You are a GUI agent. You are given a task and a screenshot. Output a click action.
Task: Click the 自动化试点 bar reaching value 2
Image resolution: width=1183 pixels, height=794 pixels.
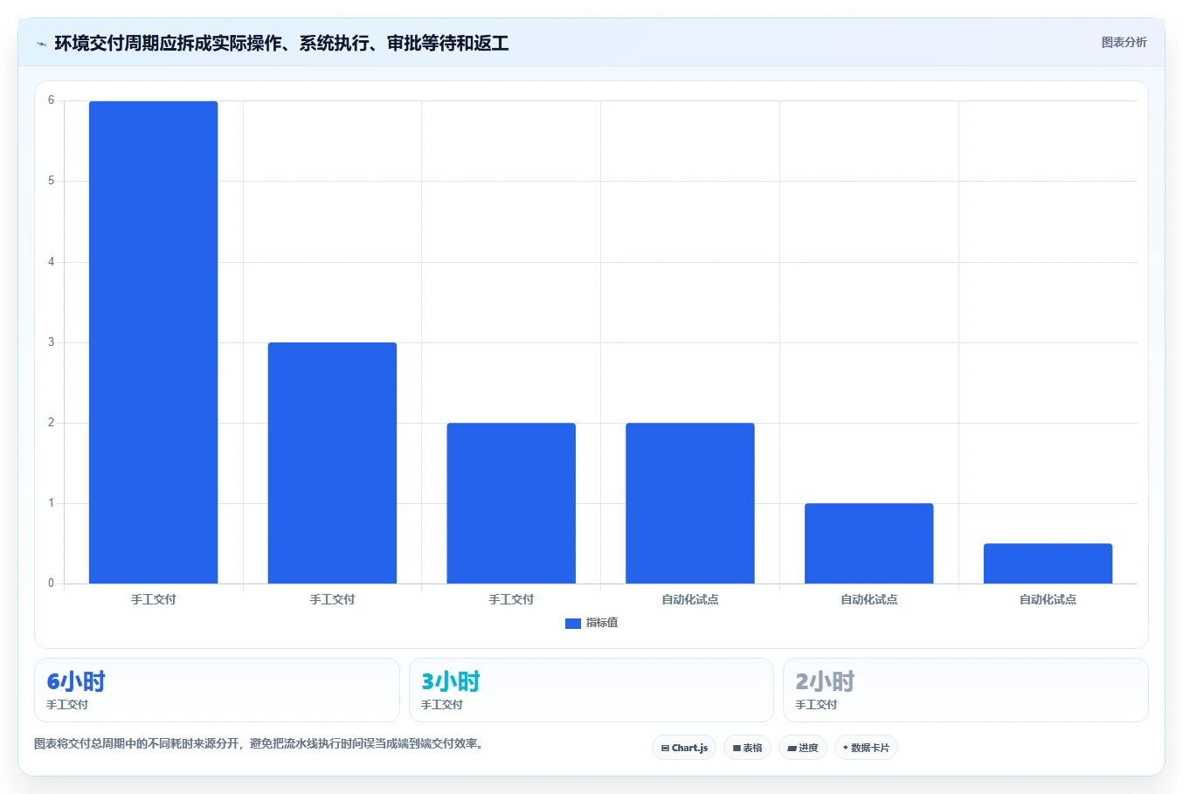(x=690, y=503)
